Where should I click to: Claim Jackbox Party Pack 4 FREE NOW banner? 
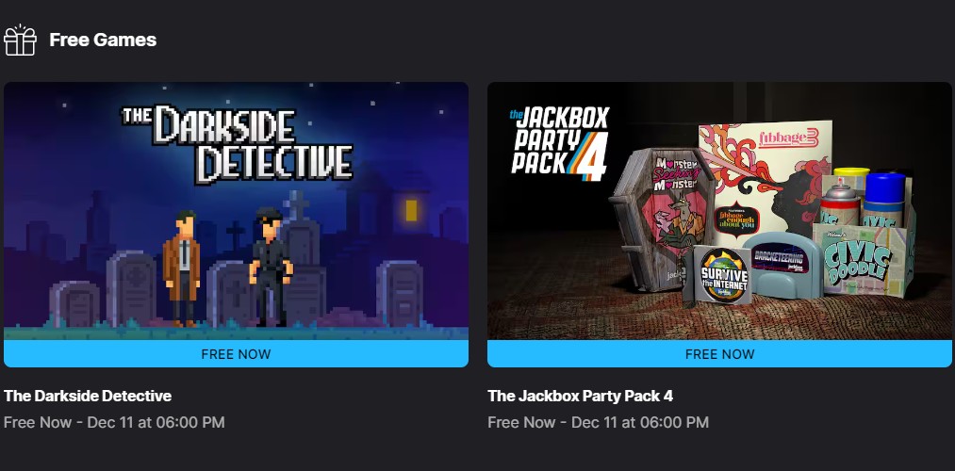719,353
